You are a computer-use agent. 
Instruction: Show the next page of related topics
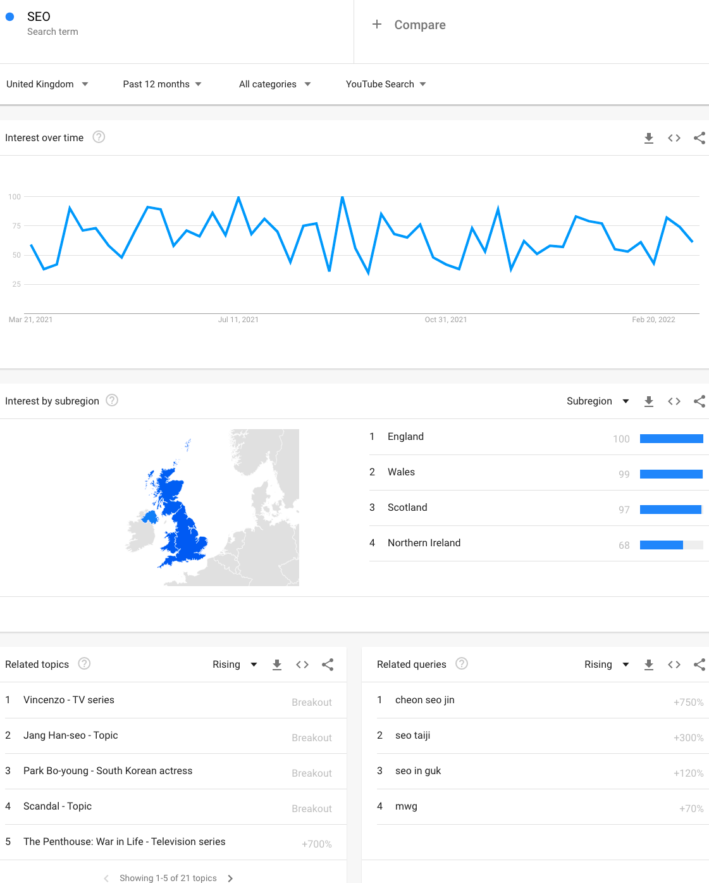tap(231, 878)
